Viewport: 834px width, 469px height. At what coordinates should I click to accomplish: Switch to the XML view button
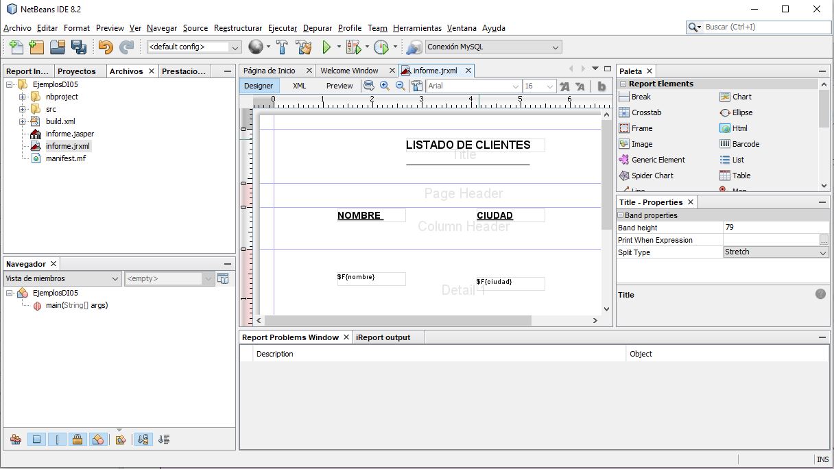(299, 86)
